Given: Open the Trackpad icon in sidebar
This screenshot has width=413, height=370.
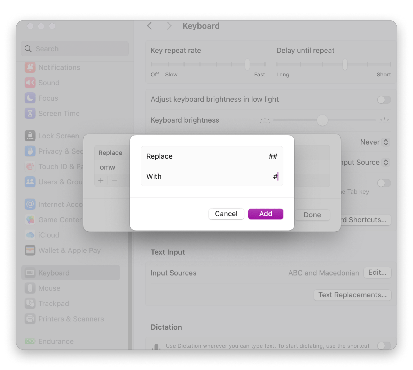Looking at the screenshot, I should [x=30, y=304].
